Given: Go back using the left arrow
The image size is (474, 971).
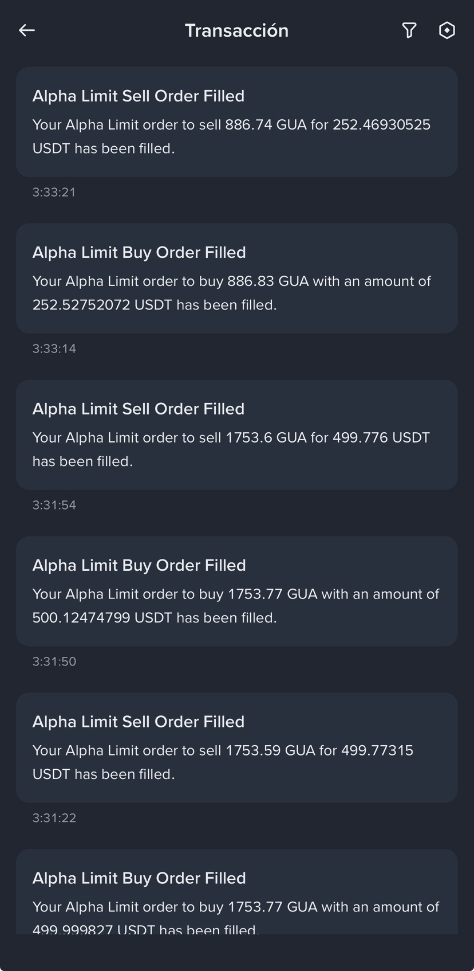Looking at the screenshot, I should pos(27,30).
